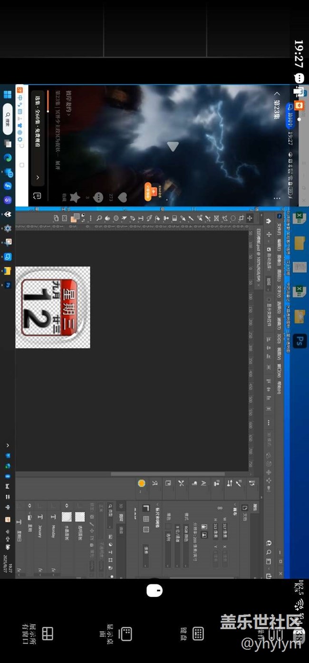
Task: Show hidden tray icons chevron
Action: [x=8, y=445]
